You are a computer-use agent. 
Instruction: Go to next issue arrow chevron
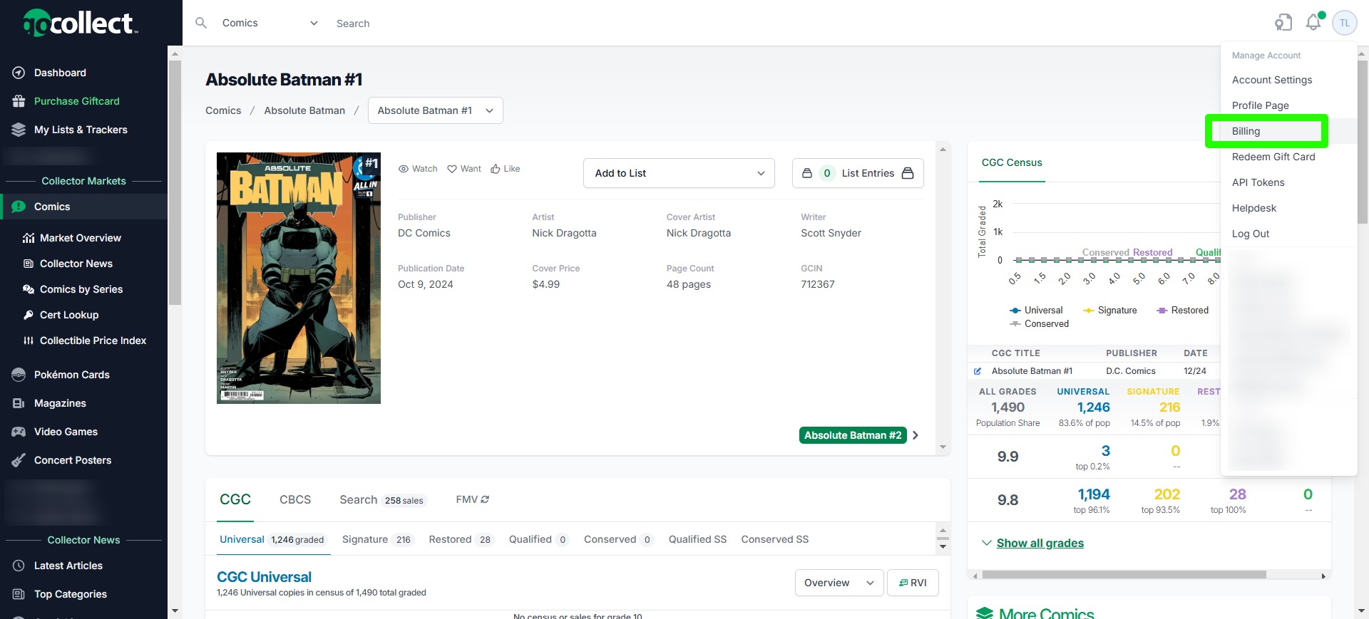[916, 435]
